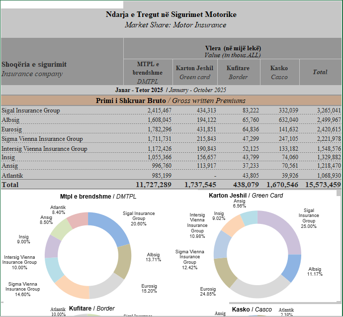This screenshot has height=317, width=343.
Task: Click the 'Ndarja e Tregut në Sigurimet Motorike' title
Action: [x=171, y=14]
